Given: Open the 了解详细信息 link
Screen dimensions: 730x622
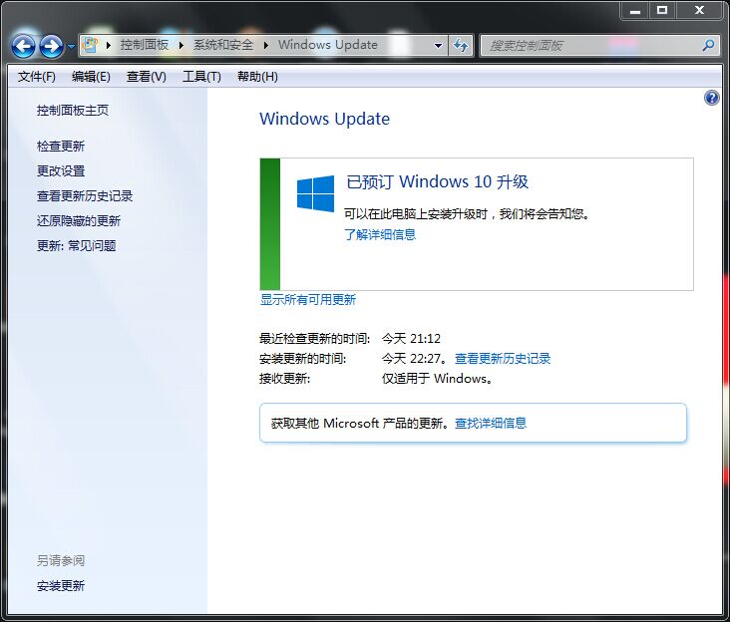Looking at the screenshot, I should (x=380, y=234).
